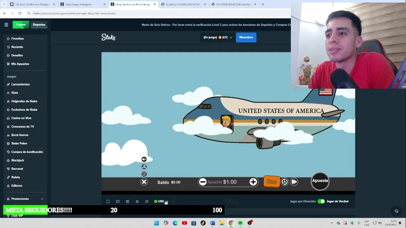This screenshot has height=228, width=406.
Task: Click the Stake logo
Action: coord(108,37)
